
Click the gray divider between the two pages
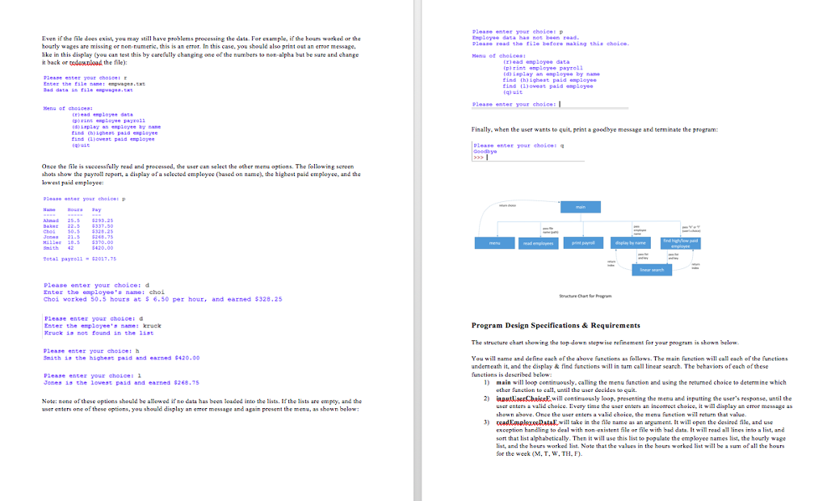(x=418, y=250)
